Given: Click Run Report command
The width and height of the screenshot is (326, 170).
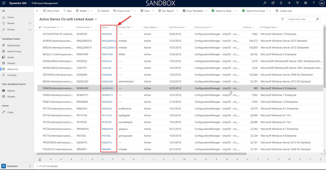Looking at the screenshot, I should 166,11.
